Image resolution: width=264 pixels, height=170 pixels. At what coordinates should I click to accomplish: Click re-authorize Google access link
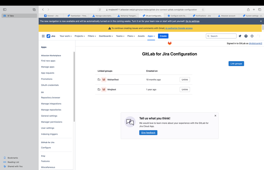click(x=179, y=28)
